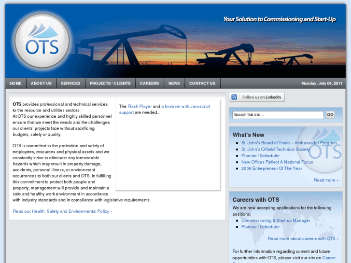Click inside the Search this site field

coord(278,115)
